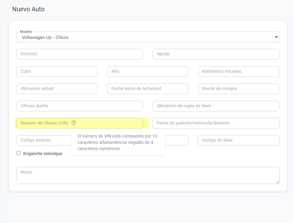The width and height of the screenshot is (293, 223).
Task: Click the Precio de compra input
Action: click(238, 89)
